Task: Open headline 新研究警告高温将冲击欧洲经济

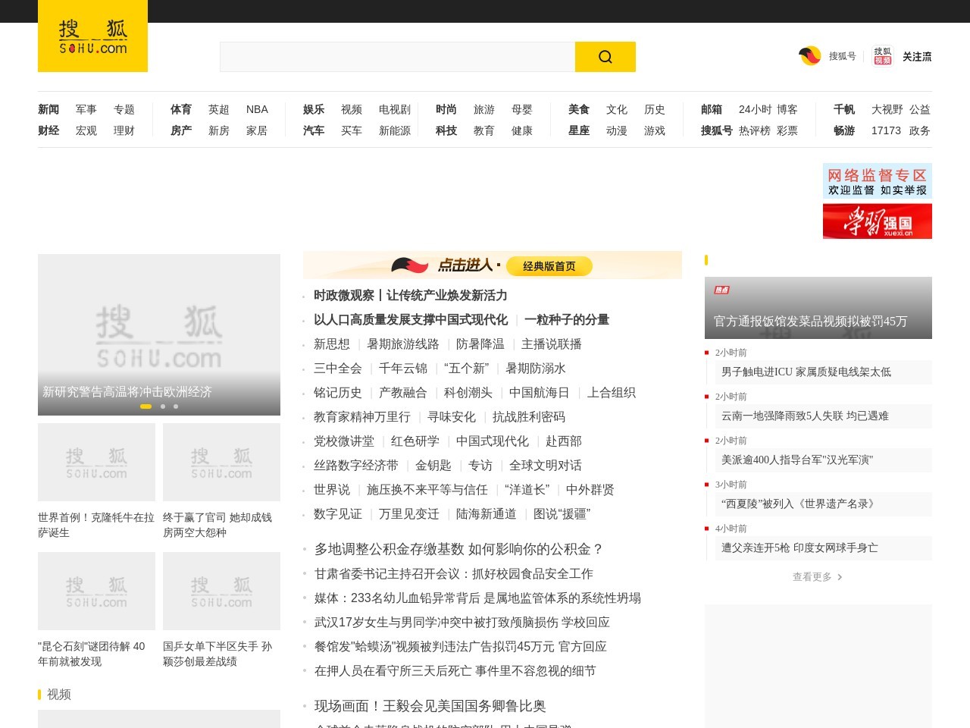Action: (x=127, y=392)
